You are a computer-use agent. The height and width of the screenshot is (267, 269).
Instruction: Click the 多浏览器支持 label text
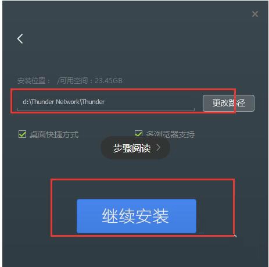point(170,134)
